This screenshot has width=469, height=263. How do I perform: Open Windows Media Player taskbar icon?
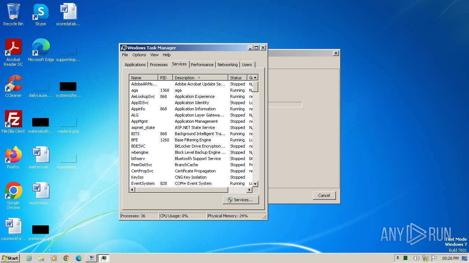pyautogui.click(x=54, y=258)
